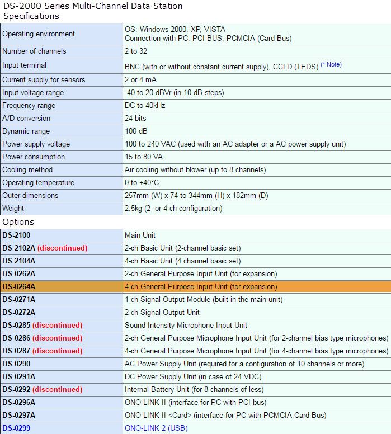The width and height of the screenshot is (391, 434).
Task: Click the '2 to 32' value
Action: (136, 51)
